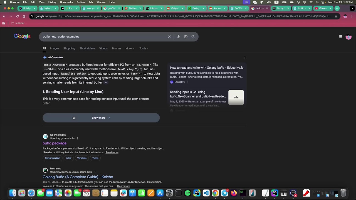
Task: Open the Index sitelink chip
Action: 69,158
